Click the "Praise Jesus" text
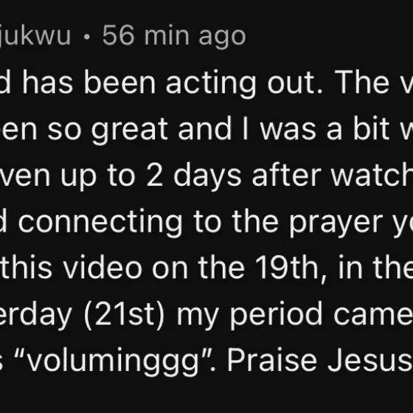The width and height of the screenshot is (413, 413). click(x=320, y=359)
